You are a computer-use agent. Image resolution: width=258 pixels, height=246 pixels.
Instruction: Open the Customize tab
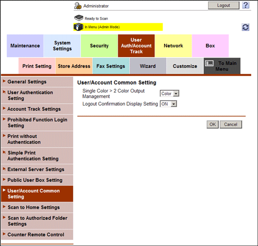[x=185, y=66]
